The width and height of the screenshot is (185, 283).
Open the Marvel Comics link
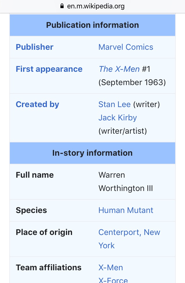coord(126,47)
